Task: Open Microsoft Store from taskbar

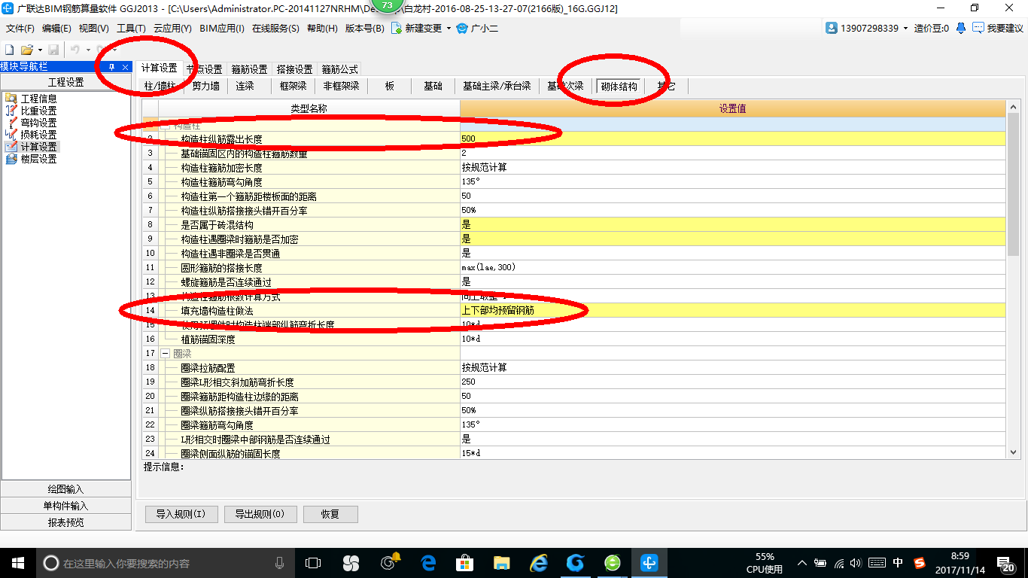Action: 464,563
